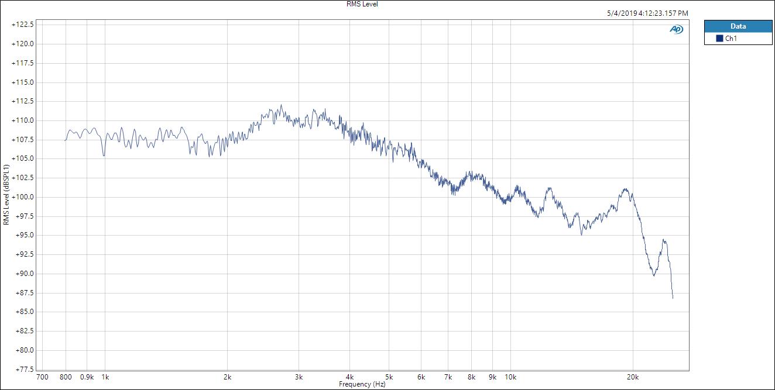Click the Frequency (Hz) axis label

click(x=362, y=384)
